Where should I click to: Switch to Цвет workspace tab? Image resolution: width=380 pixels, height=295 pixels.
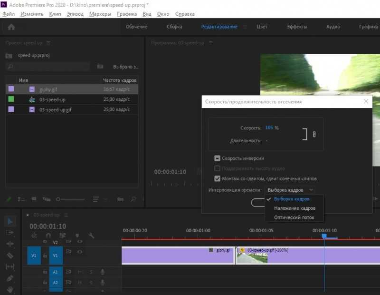[x=262, y=27]
